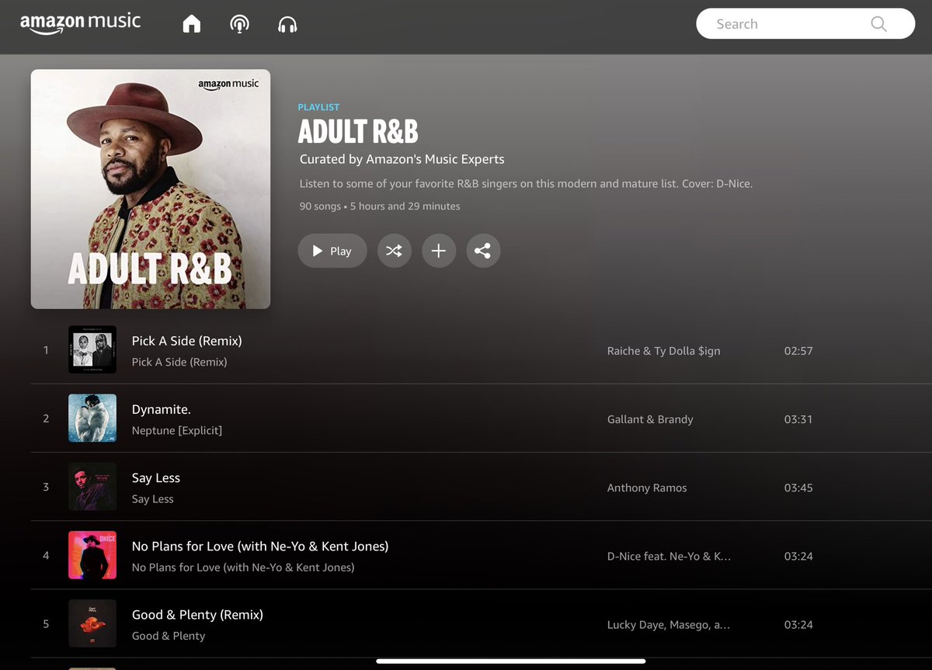Play song title Good & Plenty (Remix)
The image size is (932, 670).
197,614
